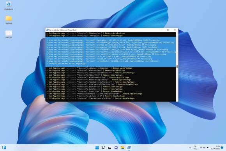
Task: Open Task View on taskbar
Action: coord(109,147)
